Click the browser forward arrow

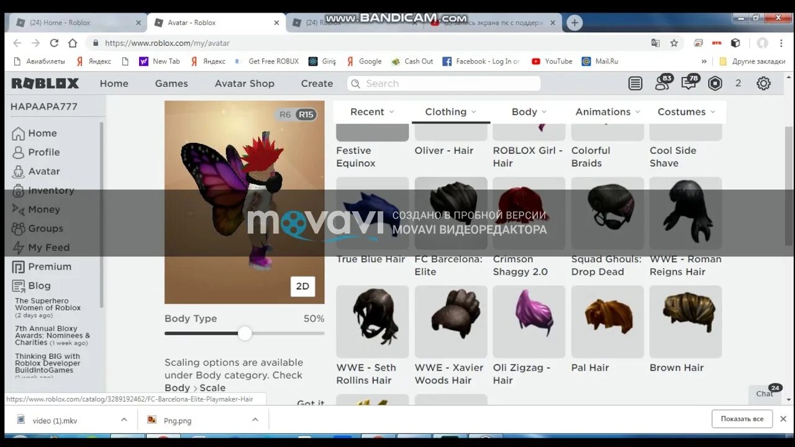tap(36, 43)
